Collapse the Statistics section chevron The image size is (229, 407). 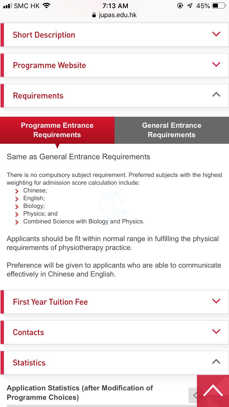[x=216, y=362]
